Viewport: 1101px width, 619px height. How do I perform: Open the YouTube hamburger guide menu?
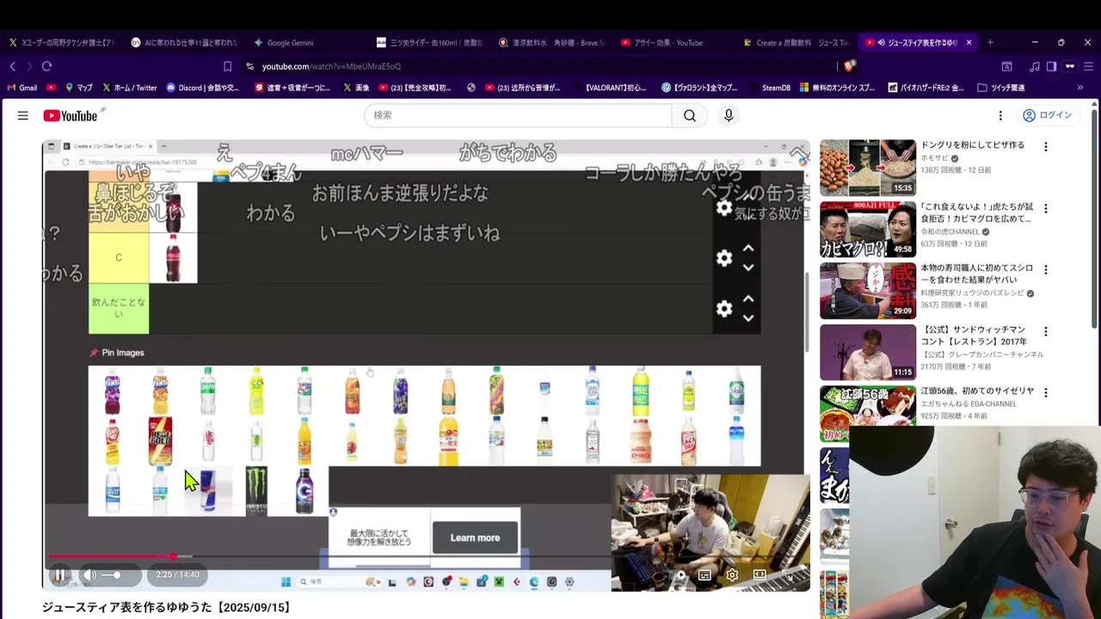click(x=23, y=115)
